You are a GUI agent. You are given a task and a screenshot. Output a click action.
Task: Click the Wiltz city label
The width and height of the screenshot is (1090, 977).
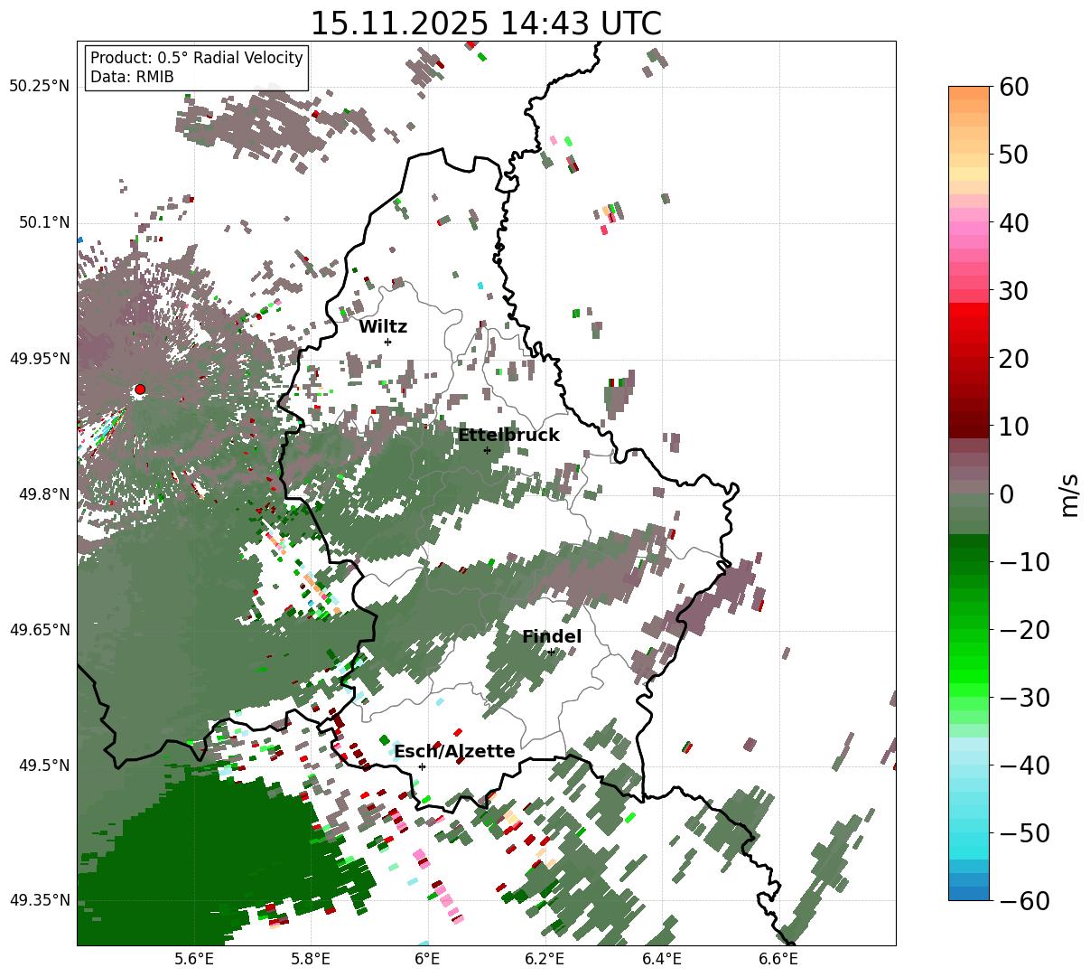pos(383,327)
